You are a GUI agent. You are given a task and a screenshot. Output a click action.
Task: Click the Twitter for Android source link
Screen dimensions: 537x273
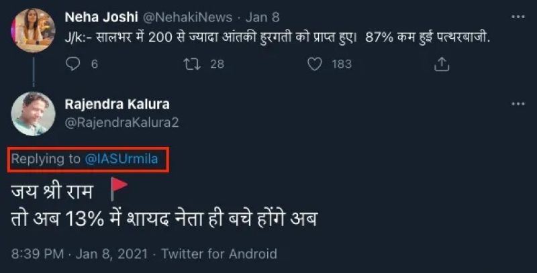pyautogui.click(x=219, y=254)
